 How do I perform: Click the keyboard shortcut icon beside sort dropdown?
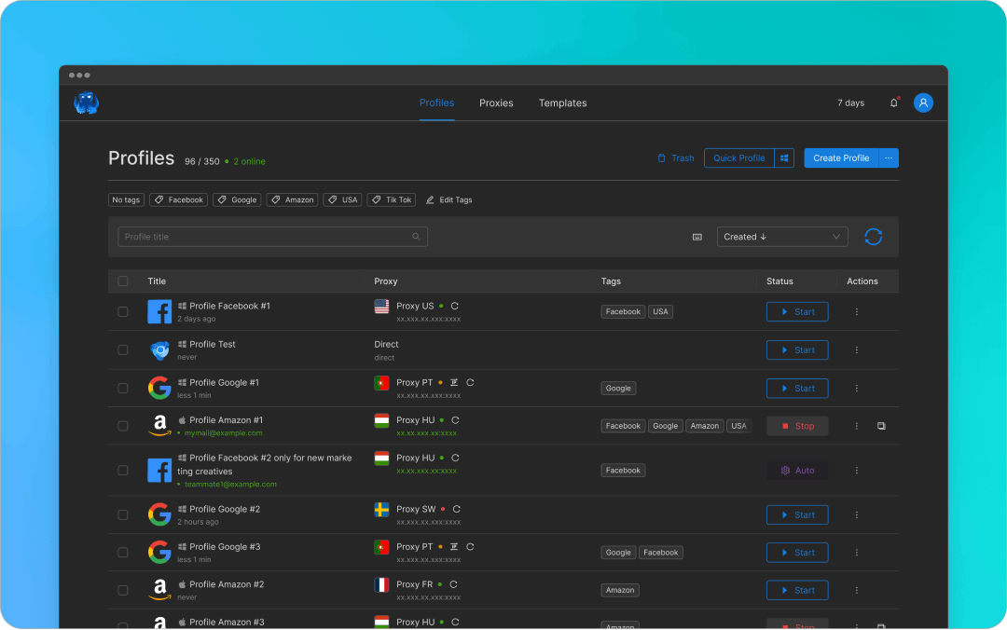click(697, 237)
